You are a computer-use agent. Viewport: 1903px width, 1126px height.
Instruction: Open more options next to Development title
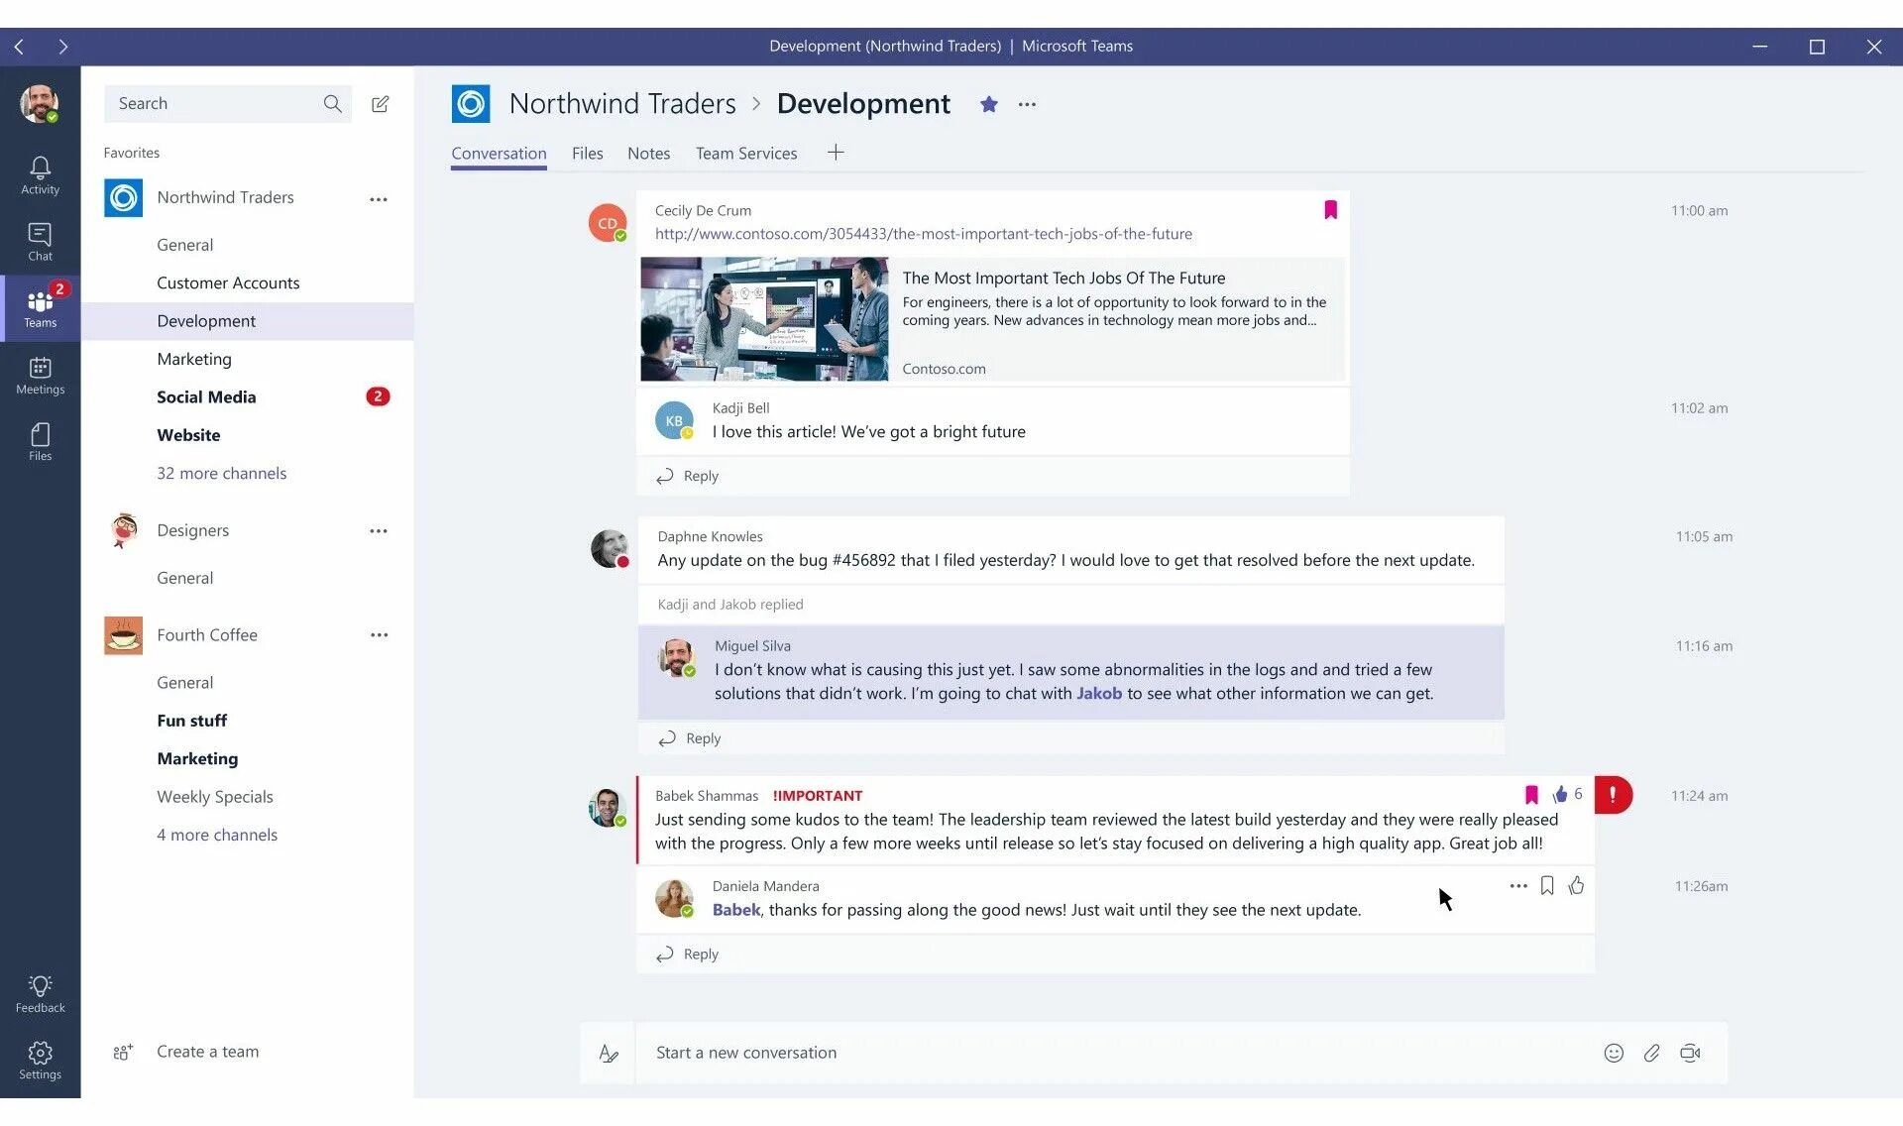point(1027,104)
